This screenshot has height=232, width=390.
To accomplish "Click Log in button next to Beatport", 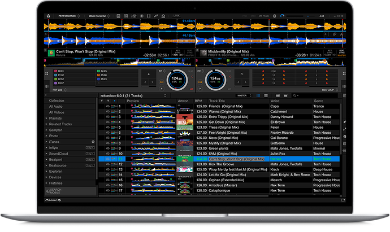I will 90,160.
